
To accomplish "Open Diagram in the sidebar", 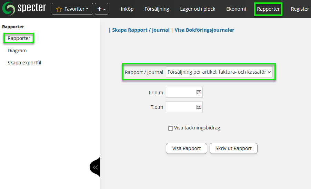I will point(17,51).
